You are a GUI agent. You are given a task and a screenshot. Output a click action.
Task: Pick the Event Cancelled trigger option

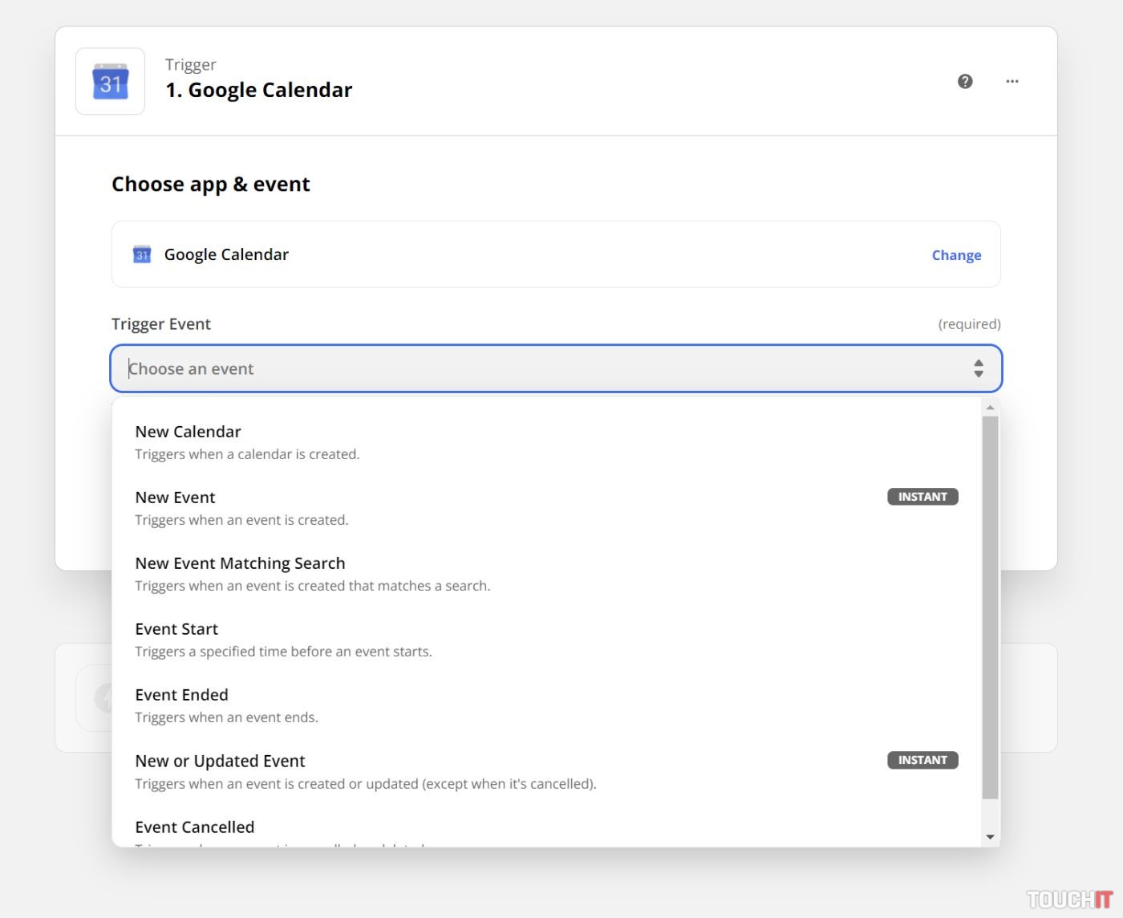coord(195,827)
